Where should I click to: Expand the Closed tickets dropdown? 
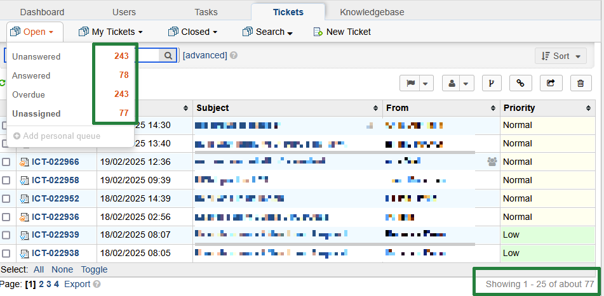(x=192, y=32)
